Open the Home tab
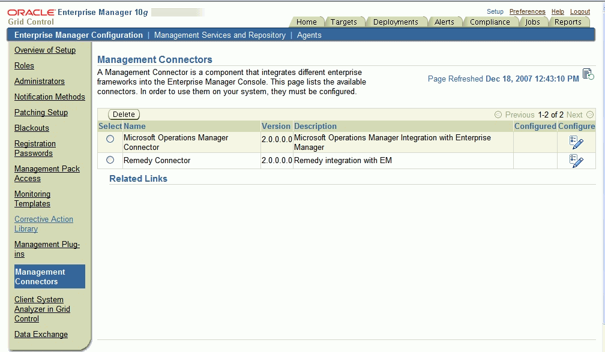 click(x=306, y=22)
